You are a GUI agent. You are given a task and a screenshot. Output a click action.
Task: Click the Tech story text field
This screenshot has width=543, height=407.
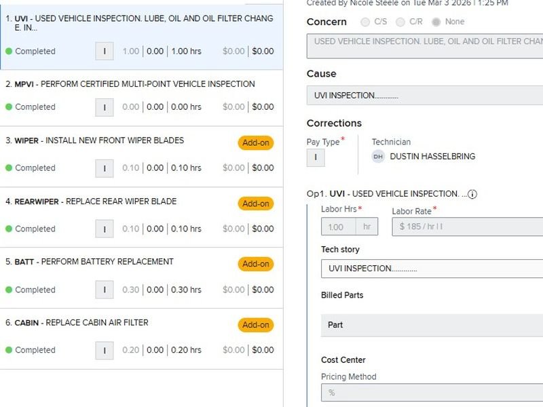pyautogui.click(x=432, y=269)
